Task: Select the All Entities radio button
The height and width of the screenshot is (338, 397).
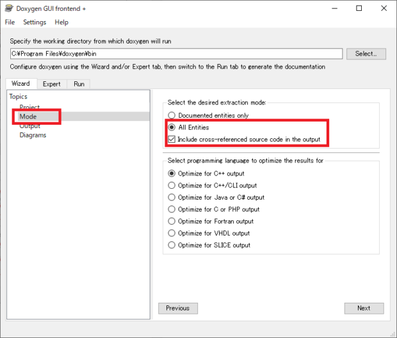Action: pos(171,127)
